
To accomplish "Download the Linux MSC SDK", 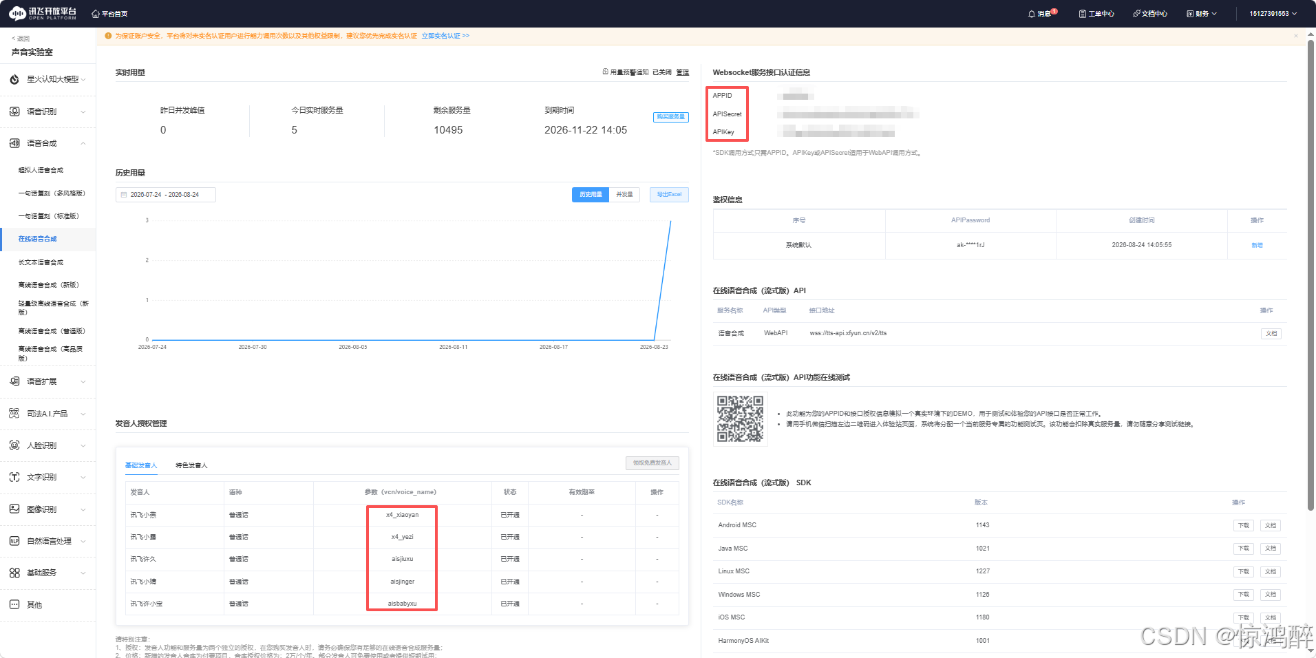I will (x=1243, y=572).
